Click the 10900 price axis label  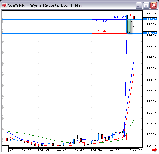pyautogui.click(x=151, y=113)
